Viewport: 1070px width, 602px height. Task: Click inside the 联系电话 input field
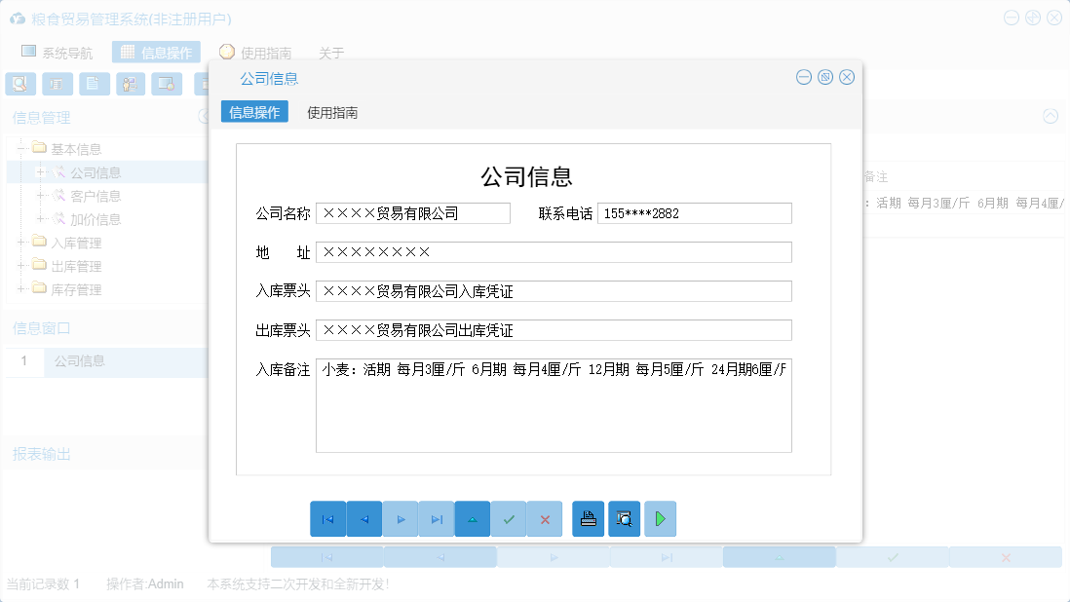click(694, 212)
